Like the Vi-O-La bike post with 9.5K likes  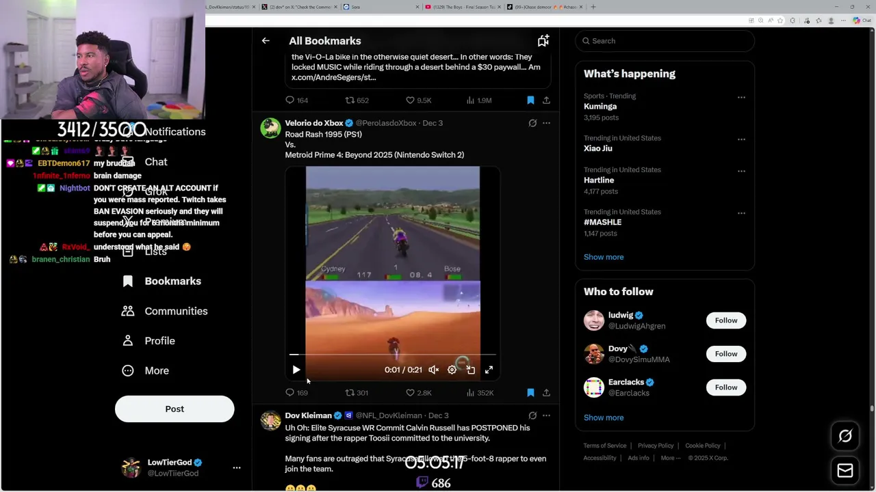click(418, 100)
